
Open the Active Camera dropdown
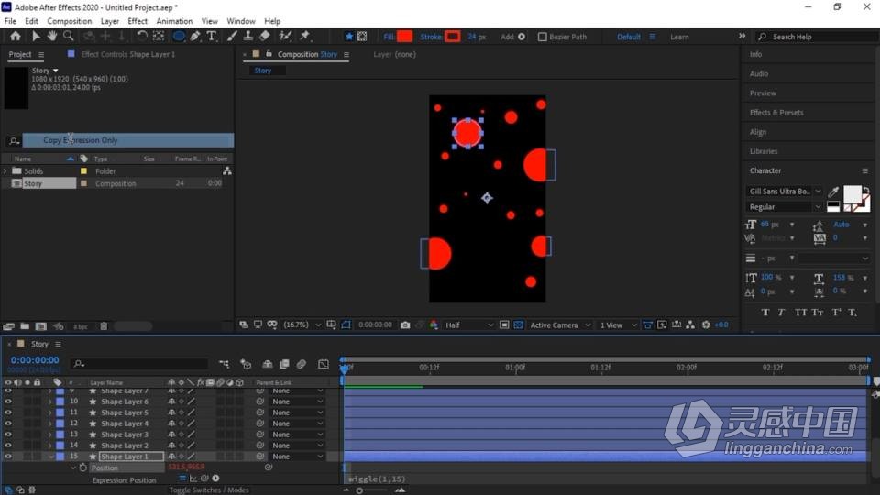(560, 324)
